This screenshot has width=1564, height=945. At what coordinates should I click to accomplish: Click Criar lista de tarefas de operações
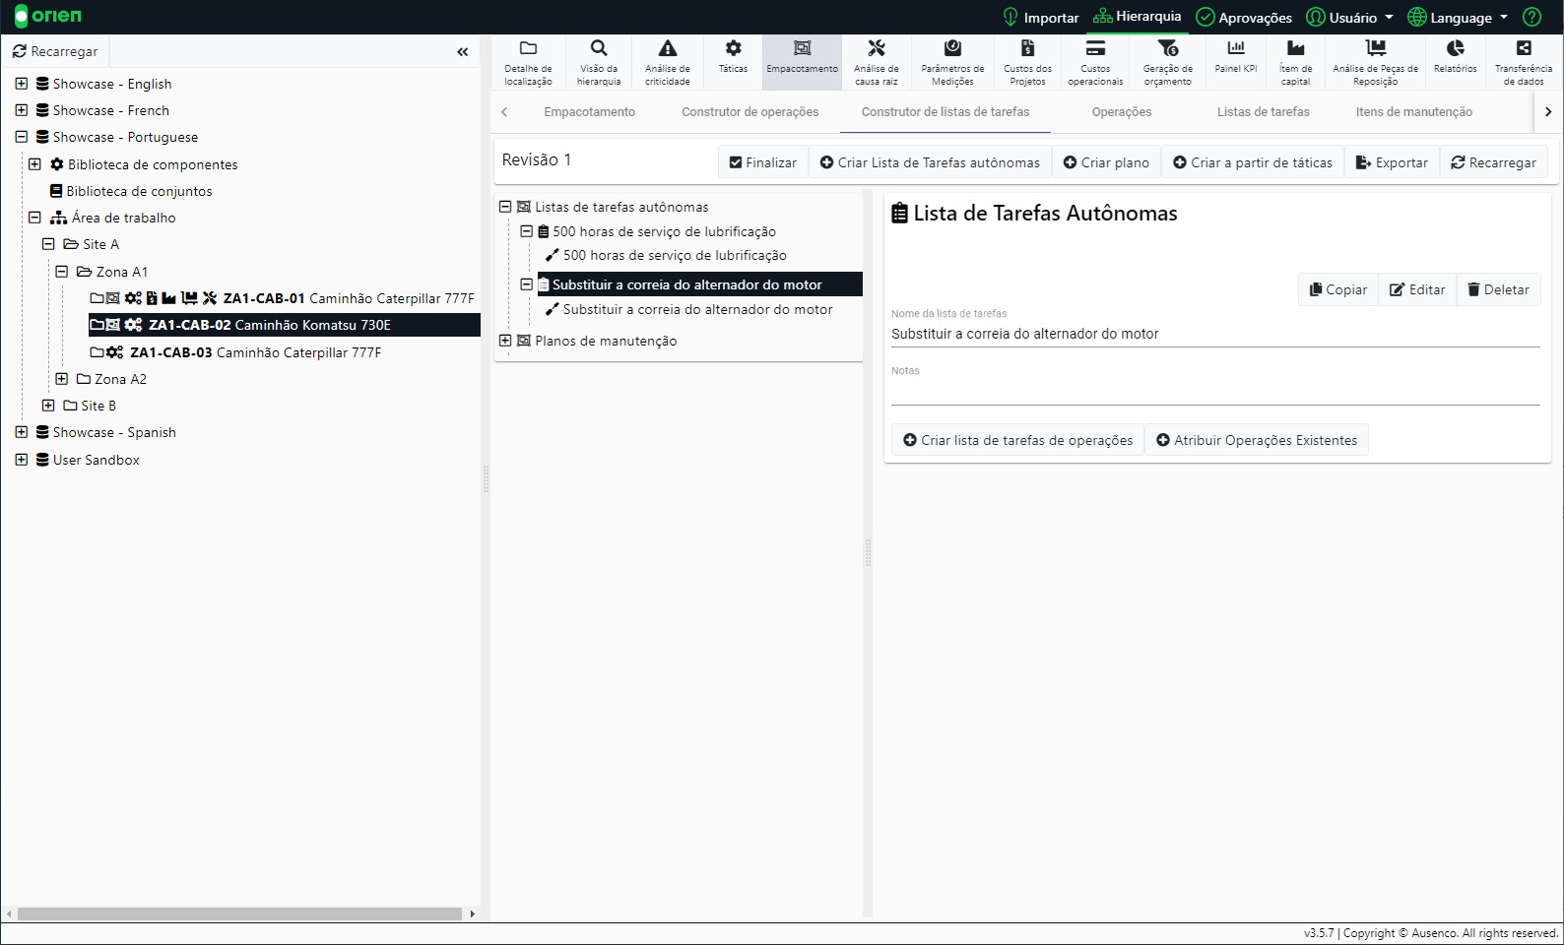1018,440
